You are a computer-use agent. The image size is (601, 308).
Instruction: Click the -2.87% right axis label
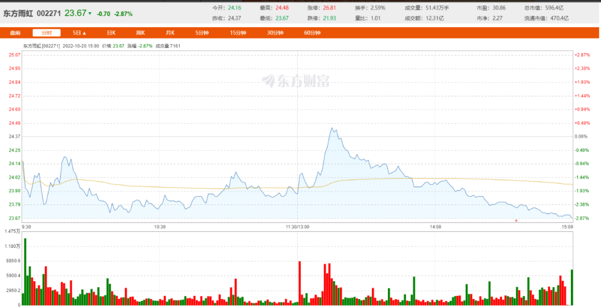582,218
